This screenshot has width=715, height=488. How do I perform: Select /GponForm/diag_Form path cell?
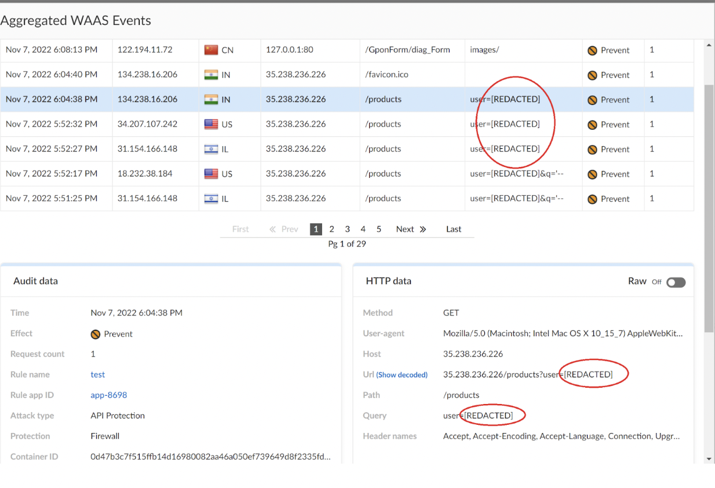click(407, 50)
